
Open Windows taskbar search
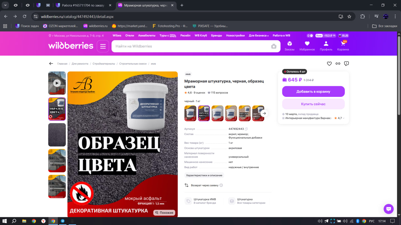click(14, 221)
